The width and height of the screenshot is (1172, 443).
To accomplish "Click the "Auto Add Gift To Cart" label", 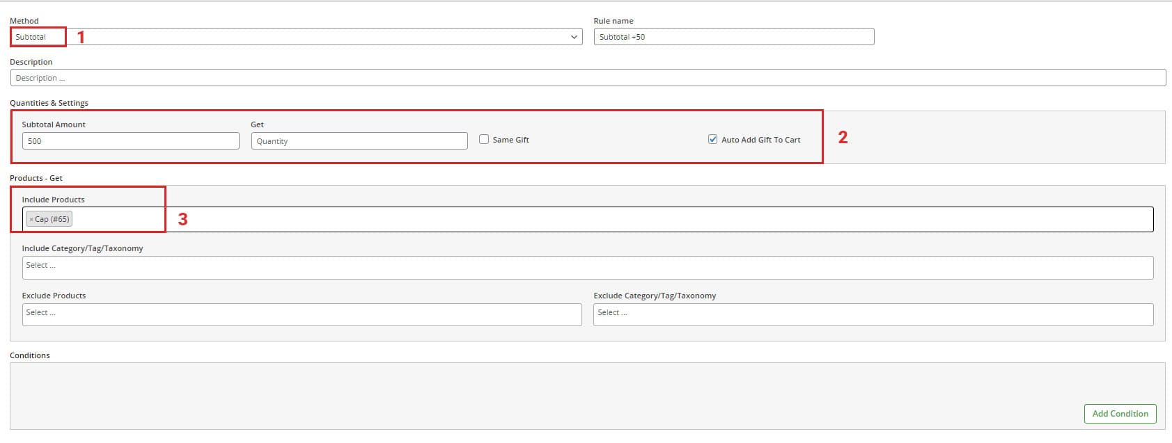I will 760,140.
